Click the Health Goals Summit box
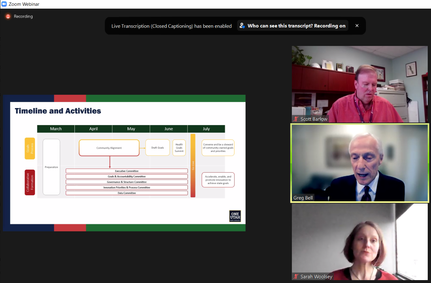The height and width of the screenshot is (283, 431). [179, 148]
